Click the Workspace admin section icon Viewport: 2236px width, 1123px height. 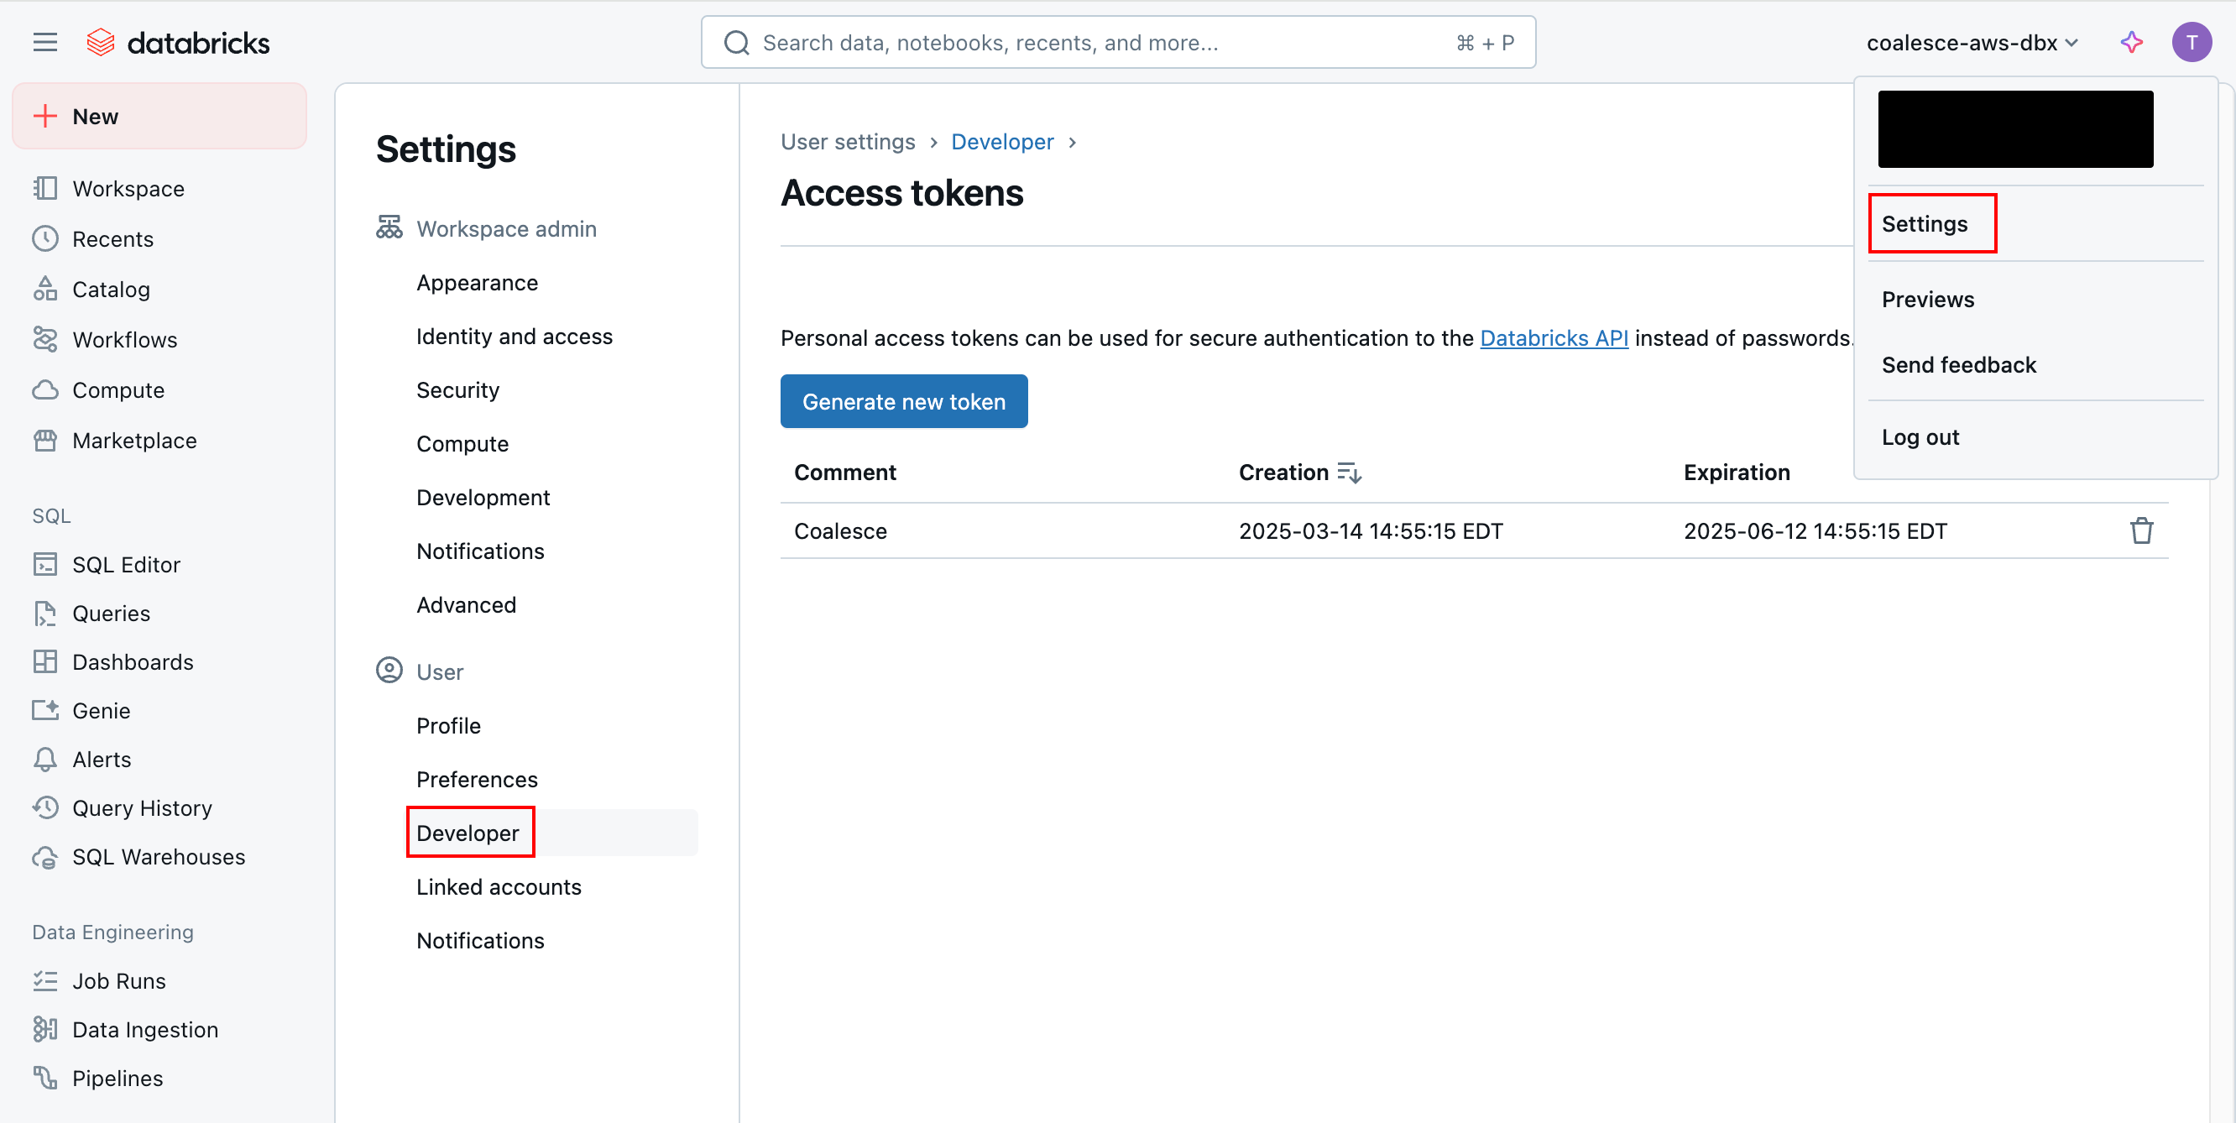[389, 227]
